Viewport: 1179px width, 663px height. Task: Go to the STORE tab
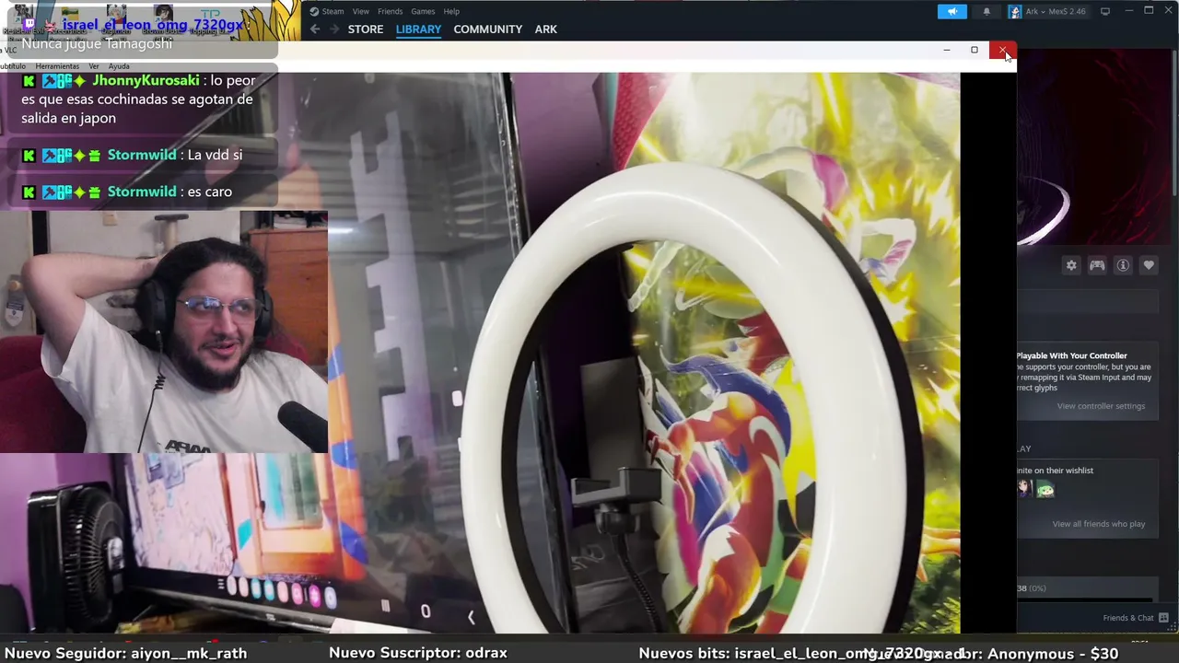366,29
